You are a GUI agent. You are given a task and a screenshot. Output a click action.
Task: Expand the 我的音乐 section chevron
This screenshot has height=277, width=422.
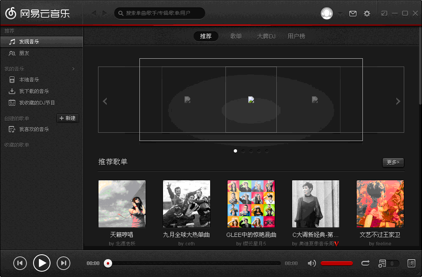click(74, 69)
